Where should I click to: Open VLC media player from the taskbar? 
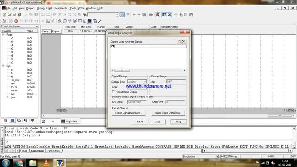[x=46, y=163]
